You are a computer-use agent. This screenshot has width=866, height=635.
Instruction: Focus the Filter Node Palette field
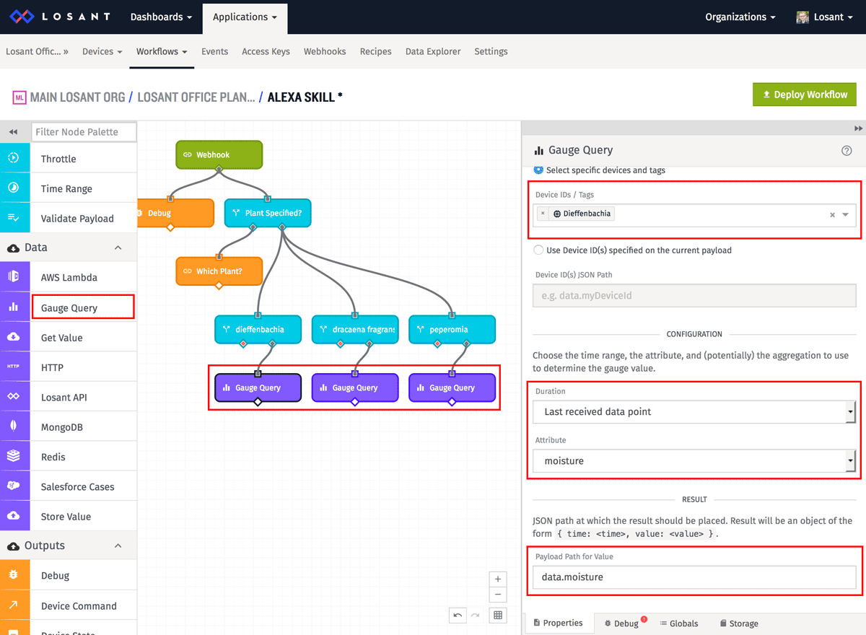tap(84, 132)
